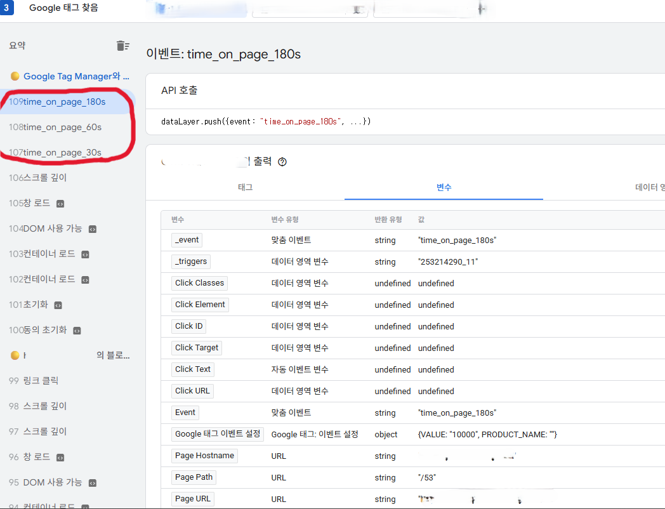Clear the event summary list

[122, 46]
